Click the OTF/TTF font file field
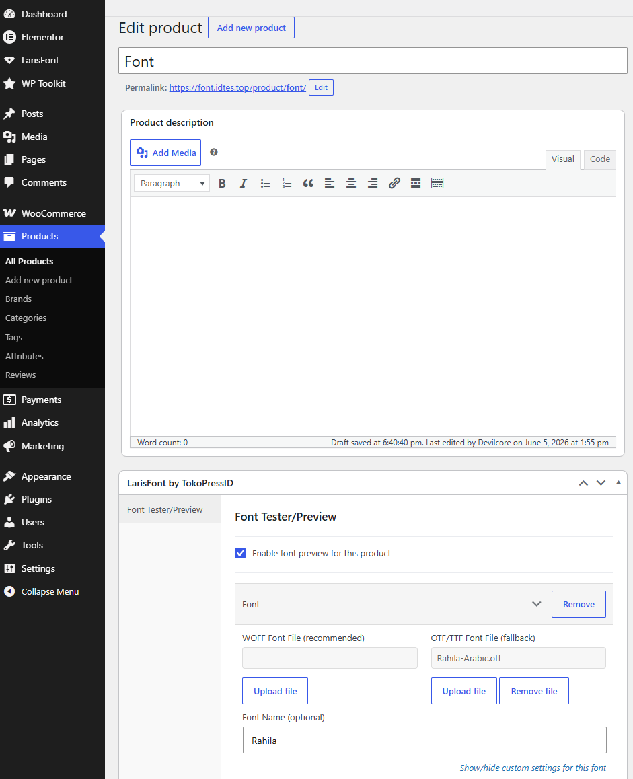 (x=518, y=658)
